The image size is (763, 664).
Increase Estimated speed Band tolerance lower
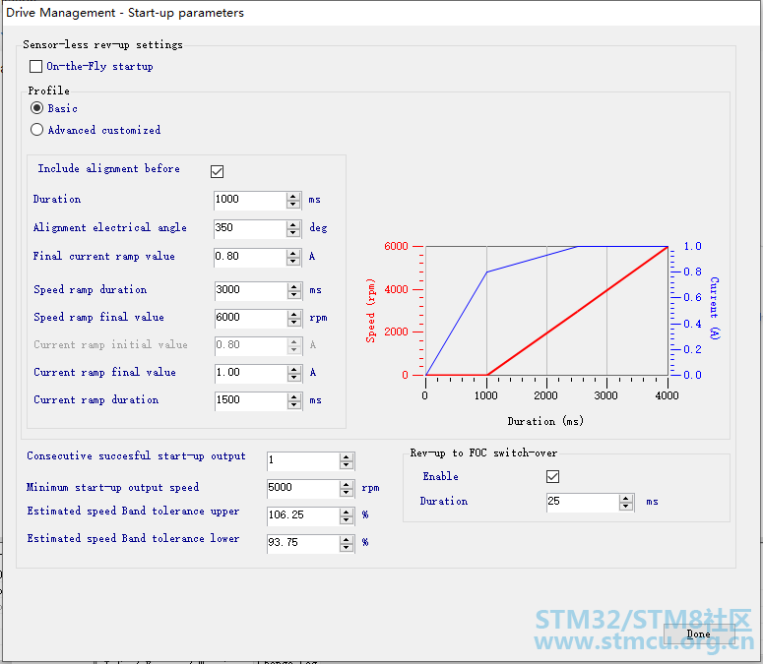[x=346, y=539]
